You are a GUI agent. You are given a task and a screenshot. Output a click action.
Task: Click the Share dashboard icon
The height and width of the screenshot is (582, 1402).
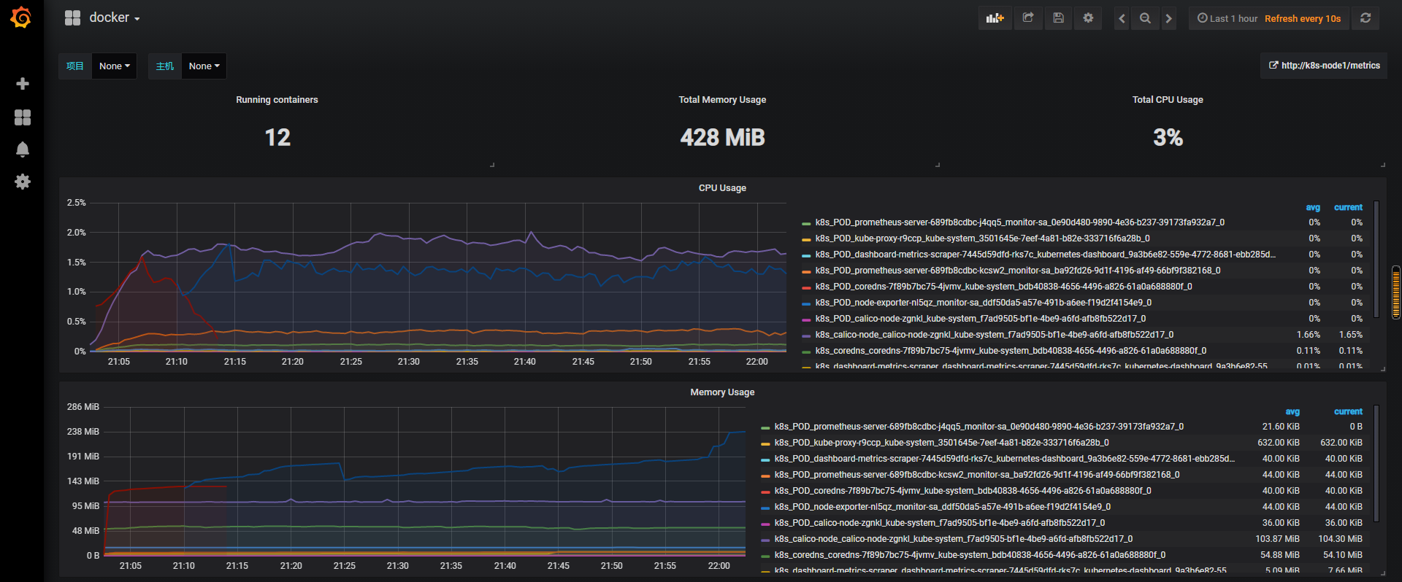pyautogui.click(x=1028, y=18)
